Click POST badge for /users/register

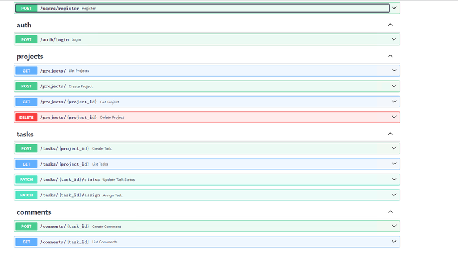pos(26,8)
